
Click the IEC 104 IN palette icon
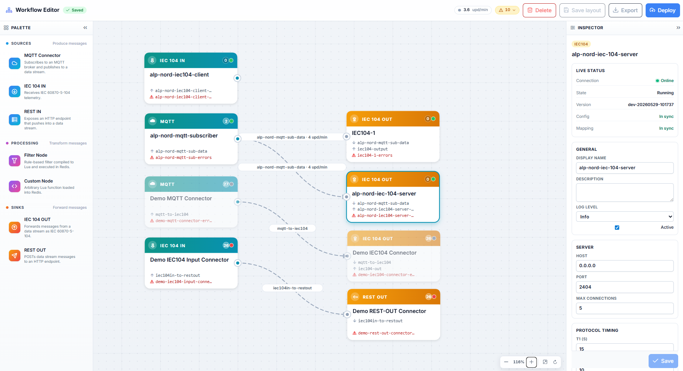14,91
